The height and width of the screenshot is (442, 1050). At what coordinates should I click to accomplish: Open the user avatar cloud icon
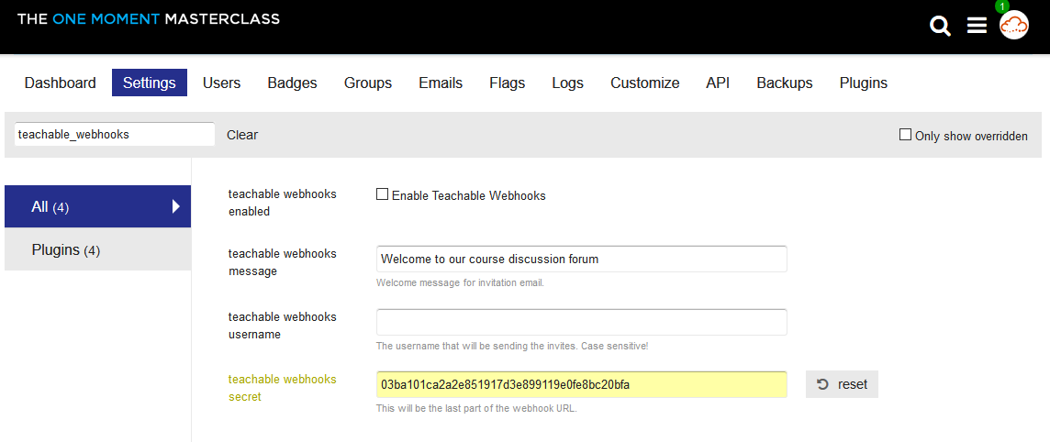(1014, 26)
